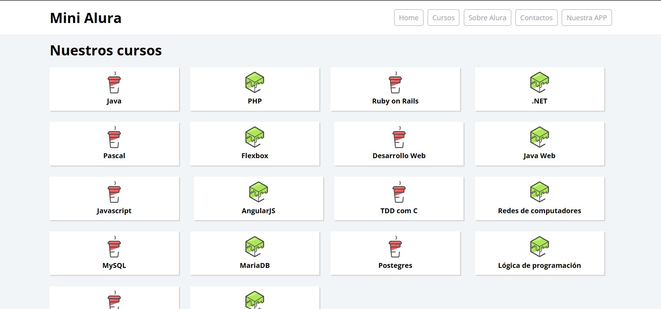Select the Flexbox course label
The width and height of the screenshot is (661, 309).
[255, 156]
